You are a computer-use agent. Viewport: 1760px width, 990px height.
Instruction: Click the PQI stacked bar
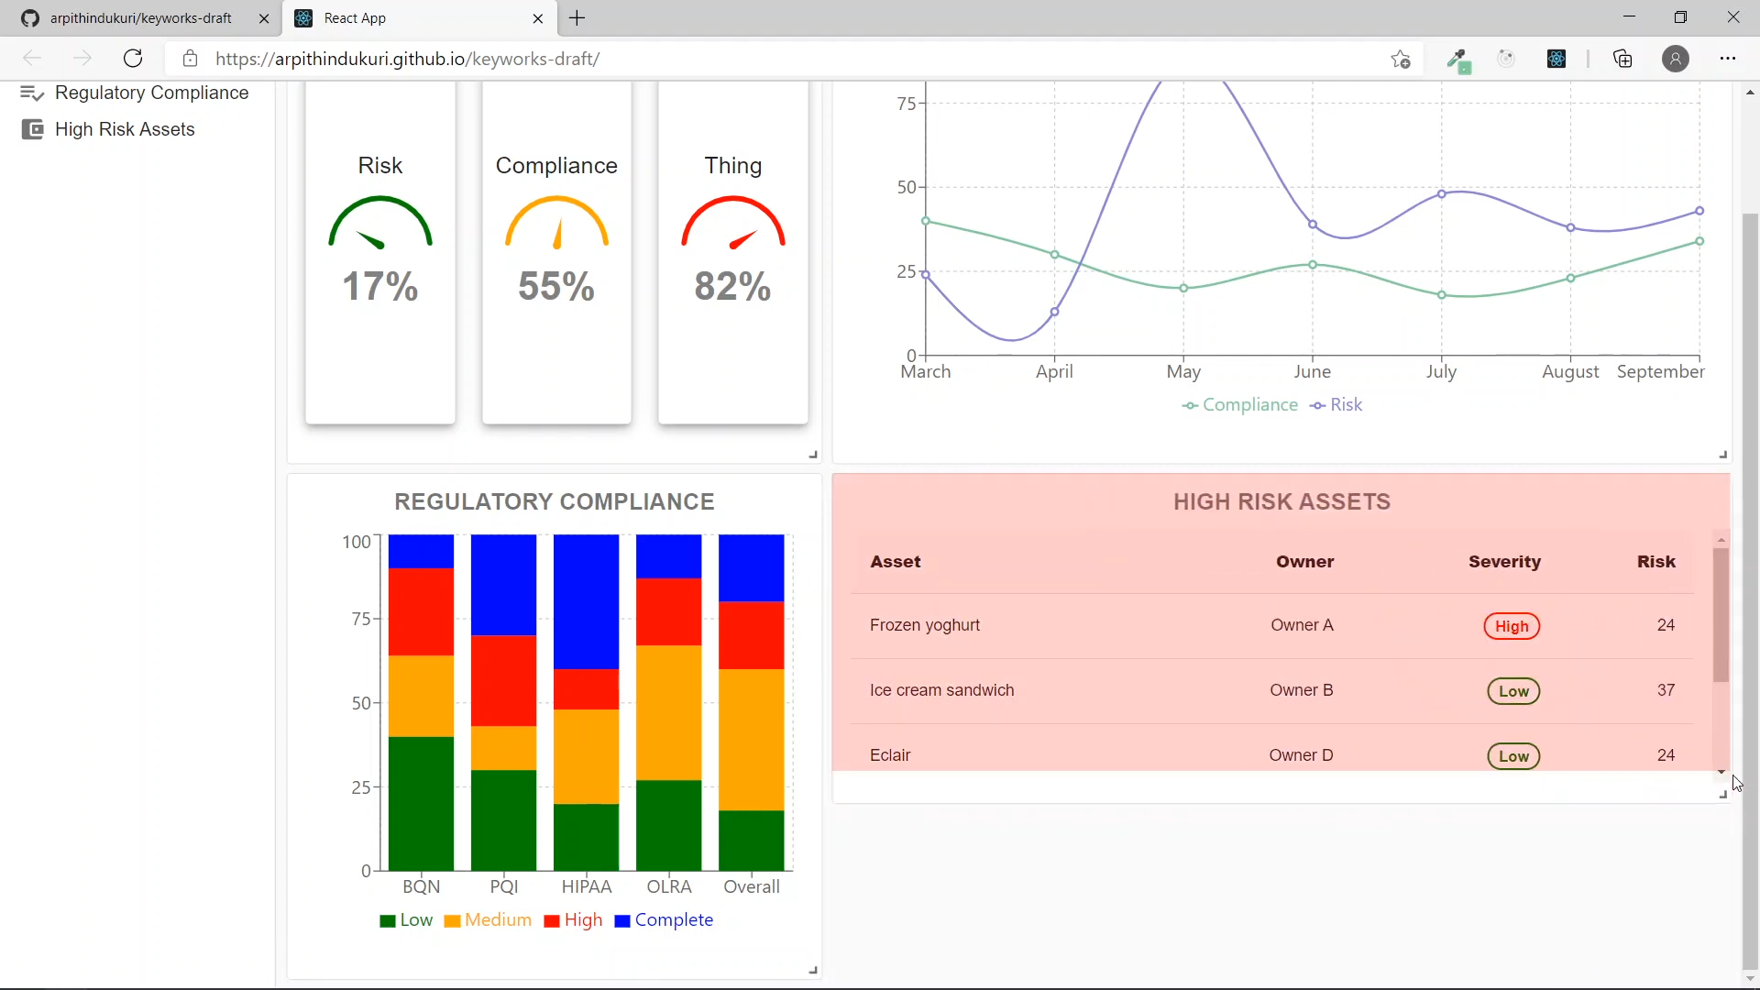(503, 702)
